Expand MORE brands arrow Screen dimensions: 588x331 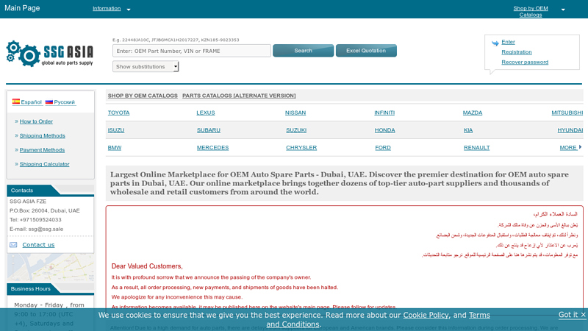coord(580,147)
